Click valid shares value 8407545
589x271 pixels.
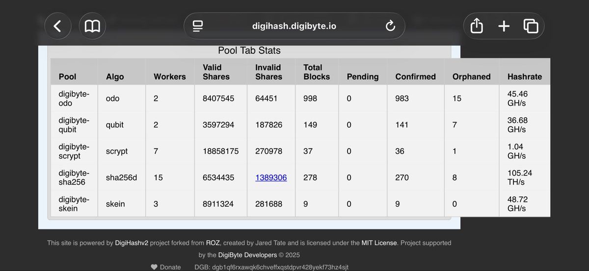pos(218,99)
